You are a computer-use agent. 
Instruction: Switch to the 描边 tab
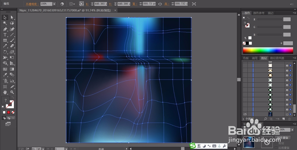(x=271, y=13)
